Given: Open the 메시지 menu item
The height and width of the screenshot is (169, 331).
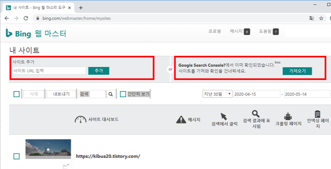Looking at the screenshot, I should [x=236, y=31].
